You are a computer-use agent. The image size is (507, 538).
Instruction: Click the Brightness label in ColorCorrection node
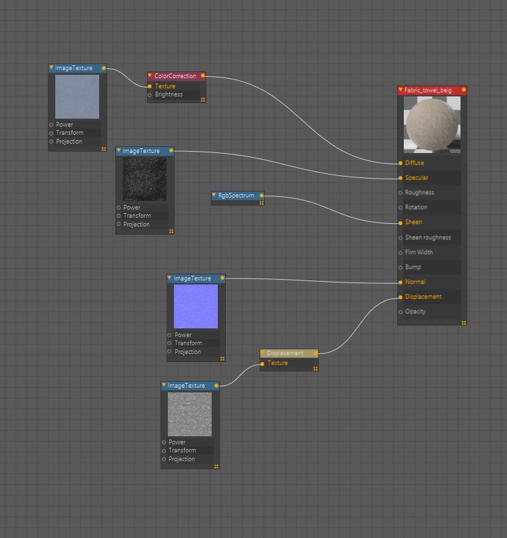pyautogui.click(x=169, y=94)
